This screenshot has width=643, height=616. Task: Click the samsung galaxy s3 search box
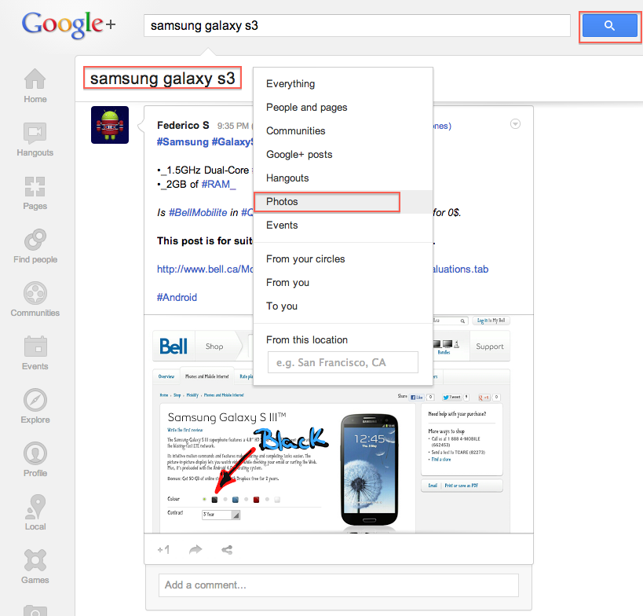356,25
